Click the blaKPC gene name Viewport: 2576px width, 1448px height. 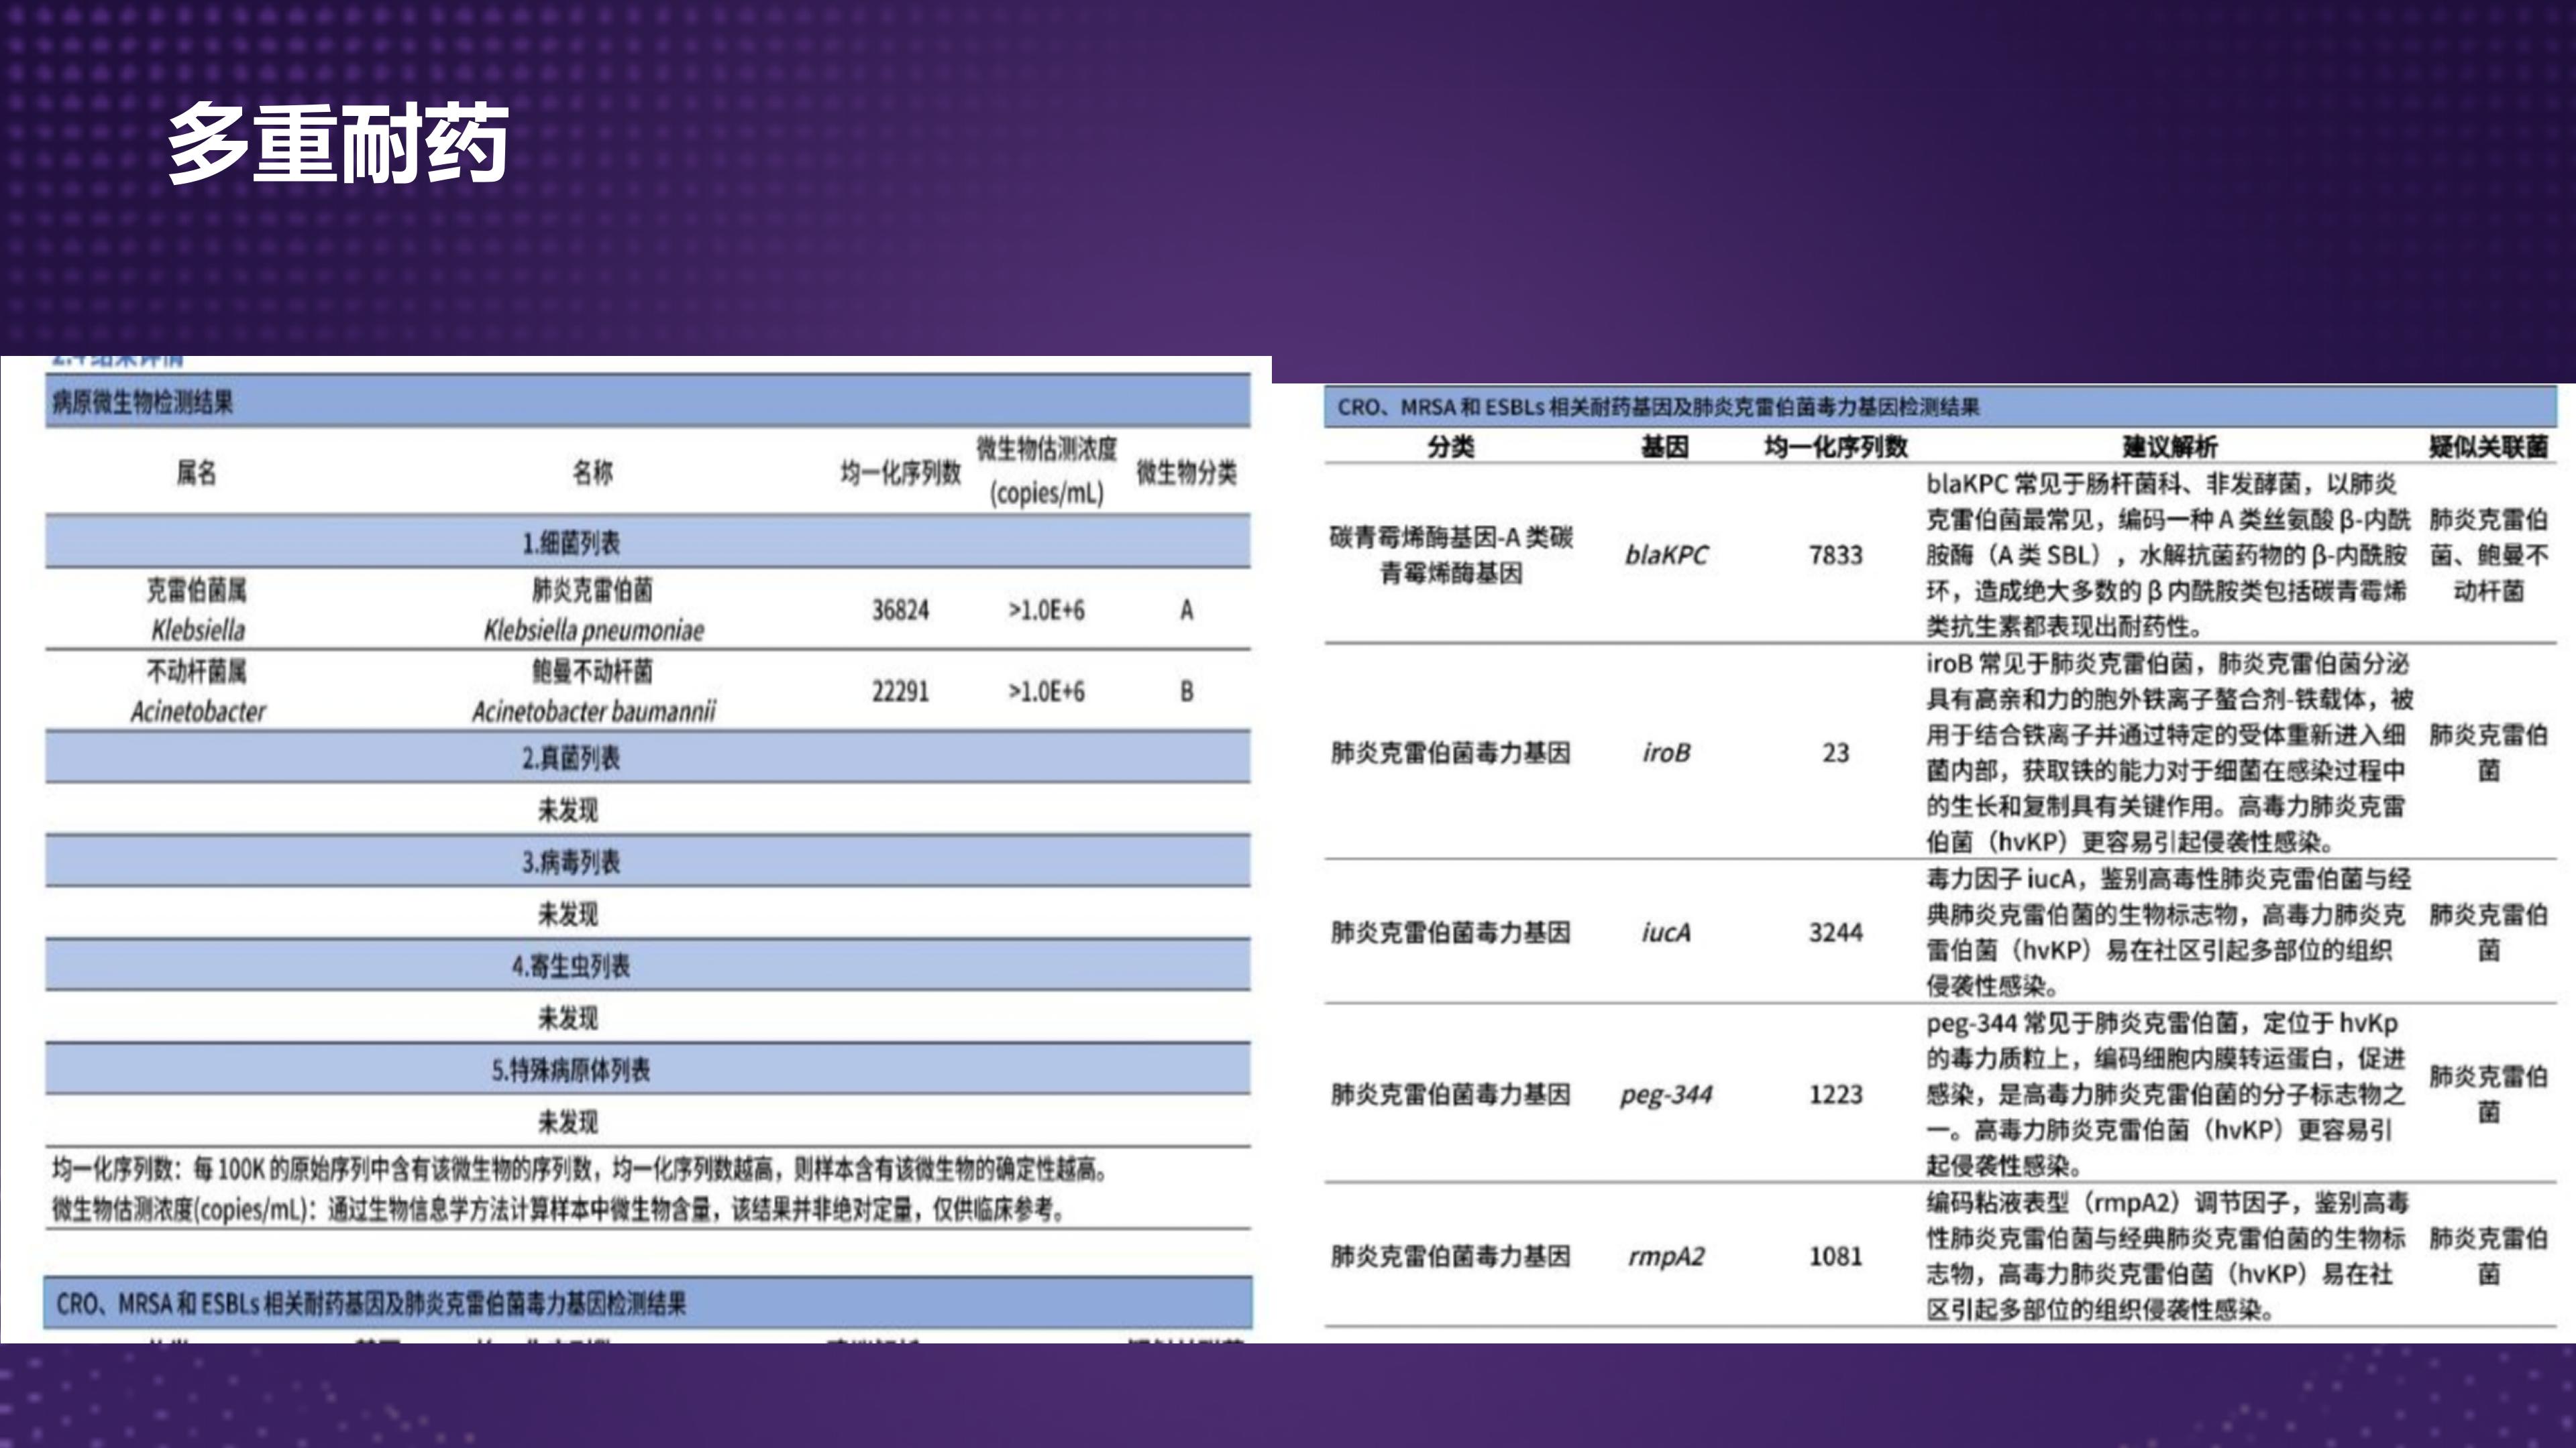[x=1666, y=554]
